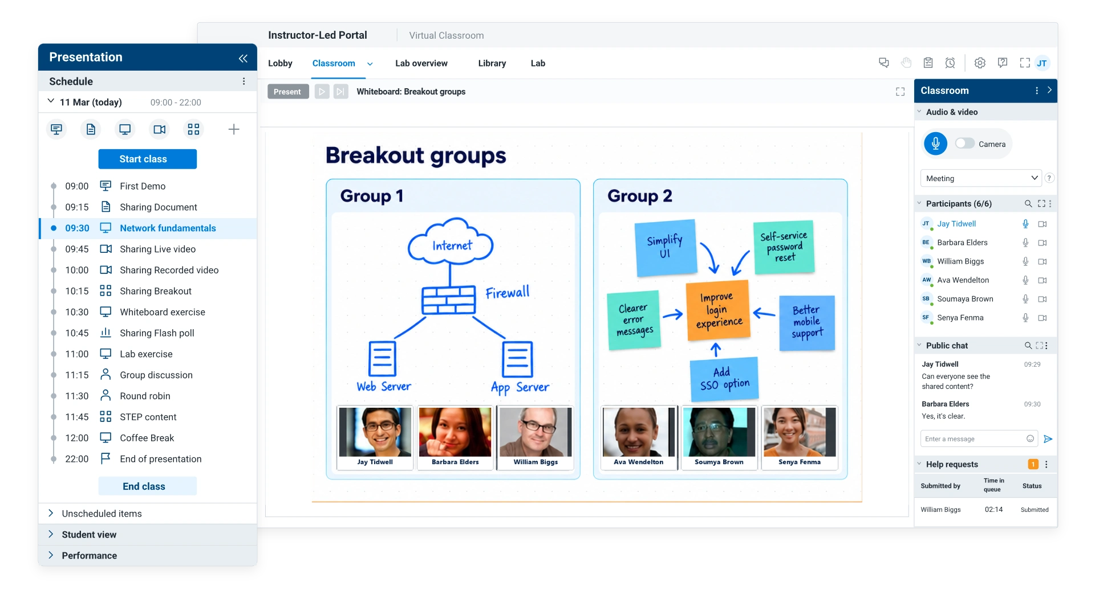The height and width of the screenshot is (615, 1095).
Task: Toggle the blue microphone button
Action: pos(935,143)
